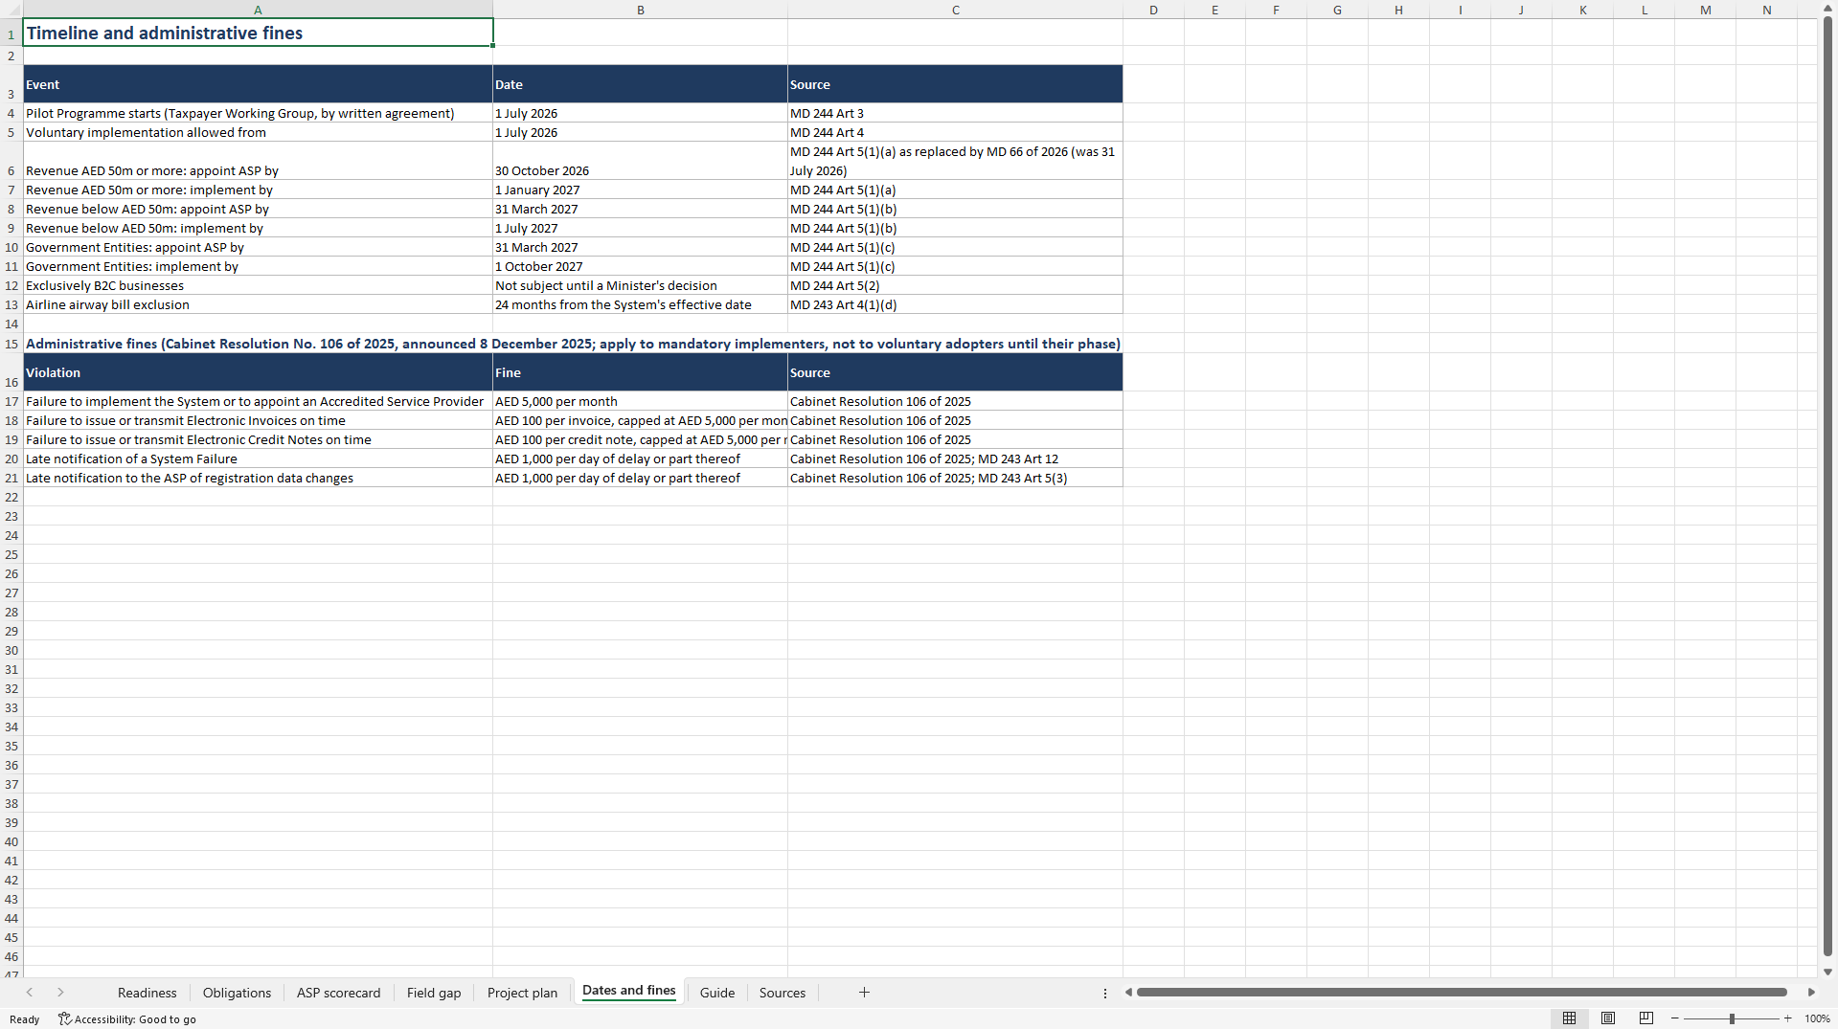
Task: Click horizontal scrollbar left arrow
Action: coord(1128,993)
